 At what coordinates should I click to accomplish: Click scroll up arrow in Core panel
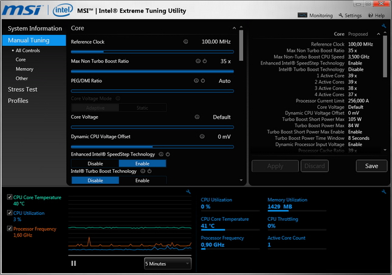point(241,27)
